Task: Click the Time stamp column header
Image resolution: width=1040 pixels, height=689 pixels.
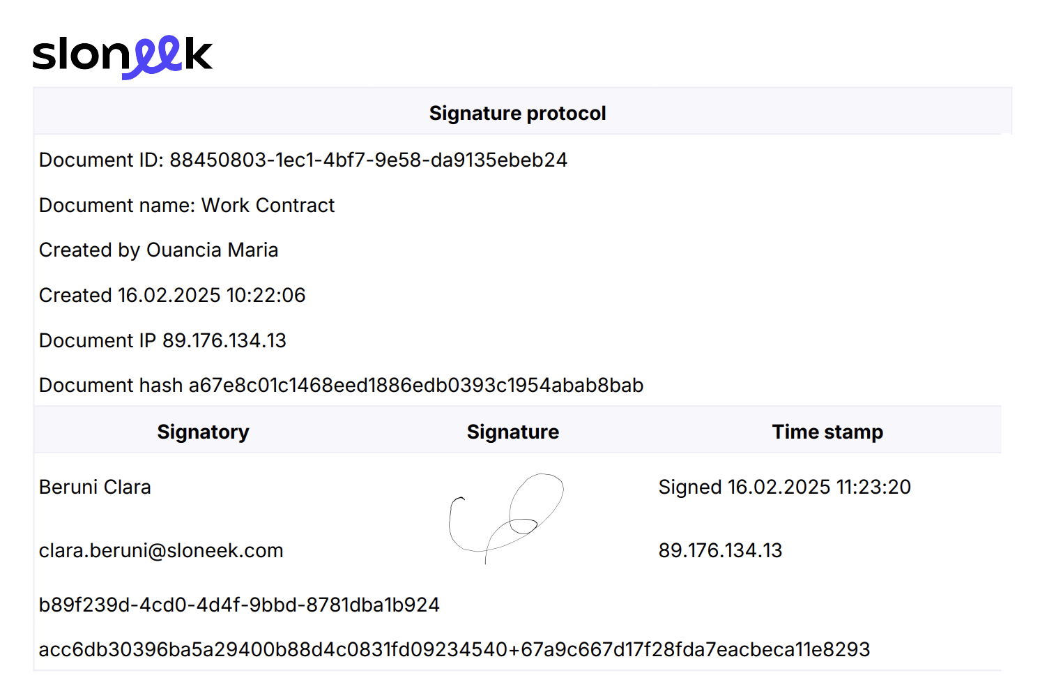Action: click(827, 432)
